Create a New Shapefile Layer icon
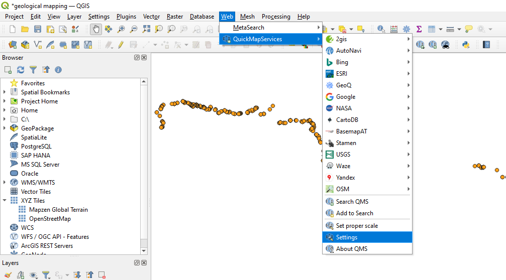 37,45
